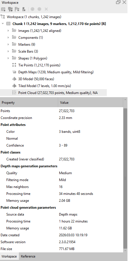
Task: Click the Remove Items X icon
Action: pyautogui.click(x=46, y=9)
